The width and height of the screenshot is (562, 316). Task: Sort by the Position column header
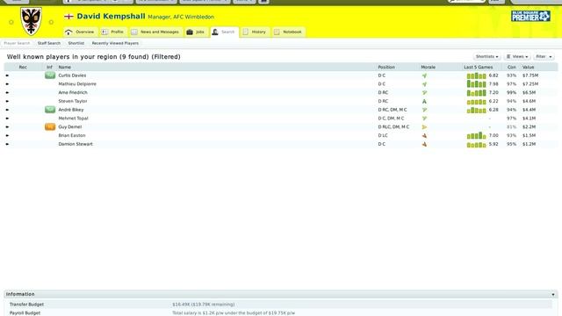[386, 68]
